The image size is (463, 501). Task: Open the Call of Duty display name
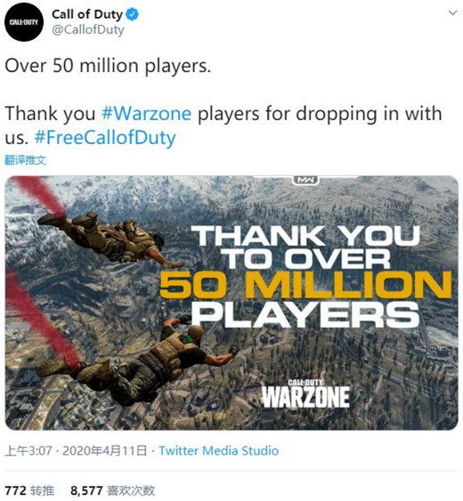pos(87,14)
